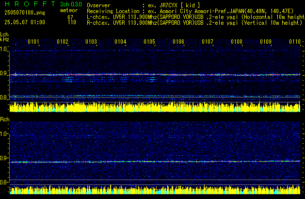Select the 0104 time marker
The image size is (305, 199).
[x=120, y=42]
